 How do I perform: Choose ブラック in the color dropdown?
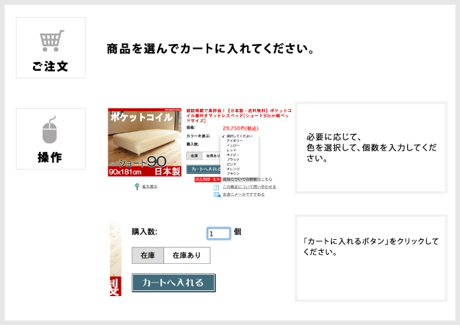pos(233,159)
